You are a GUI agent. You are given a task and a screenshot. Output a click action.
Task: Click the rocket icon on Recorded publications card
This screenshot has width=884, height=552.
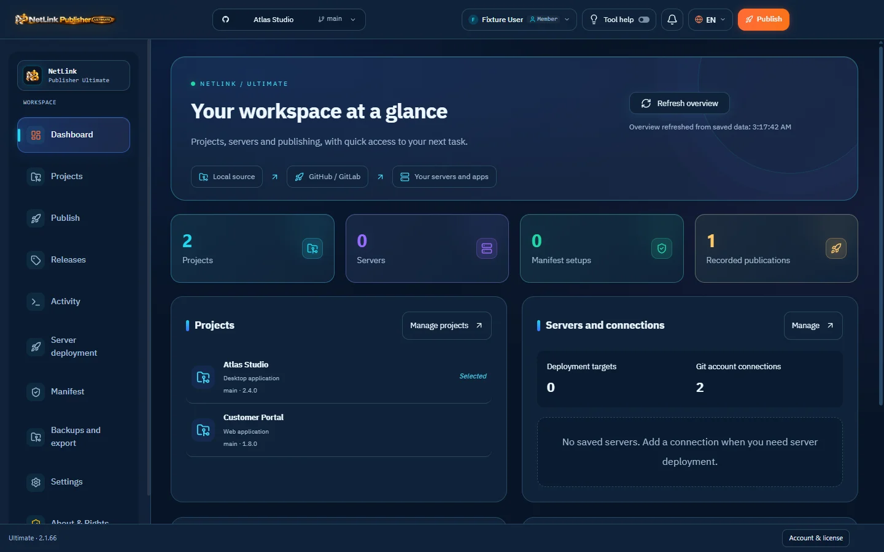pyautogui.click(x=836, y=248)
